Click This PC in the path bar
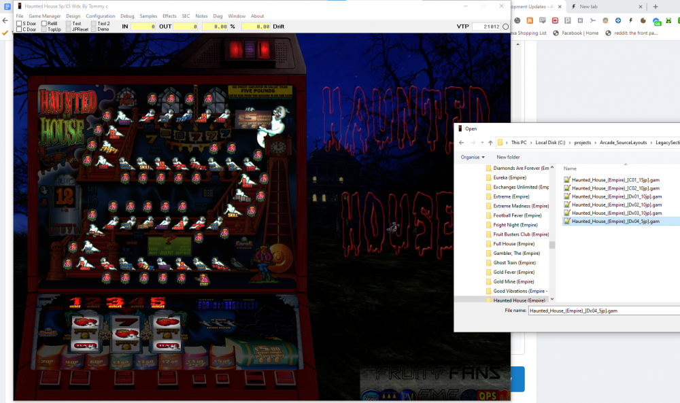The image size is (680, 403). point(519,143)
